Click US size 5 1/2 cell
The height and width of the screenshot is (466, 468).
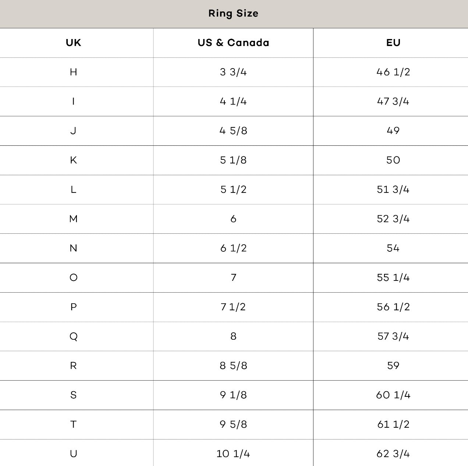233,190
